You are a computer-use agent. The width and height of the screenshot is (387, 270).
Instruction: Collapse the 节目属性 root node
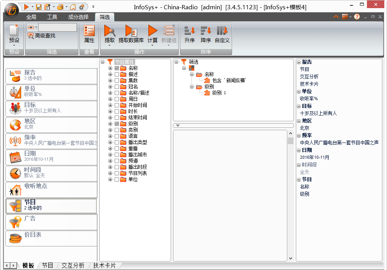[102, 62]
